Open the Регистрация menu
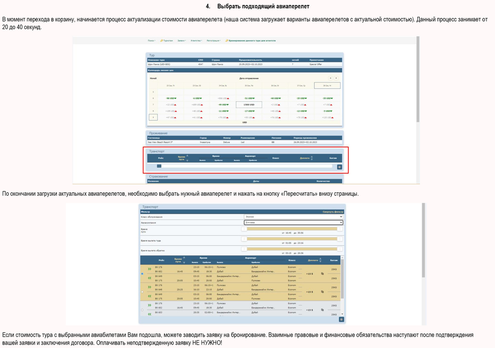Screen dimensions: 495x348 pos(214,41)
